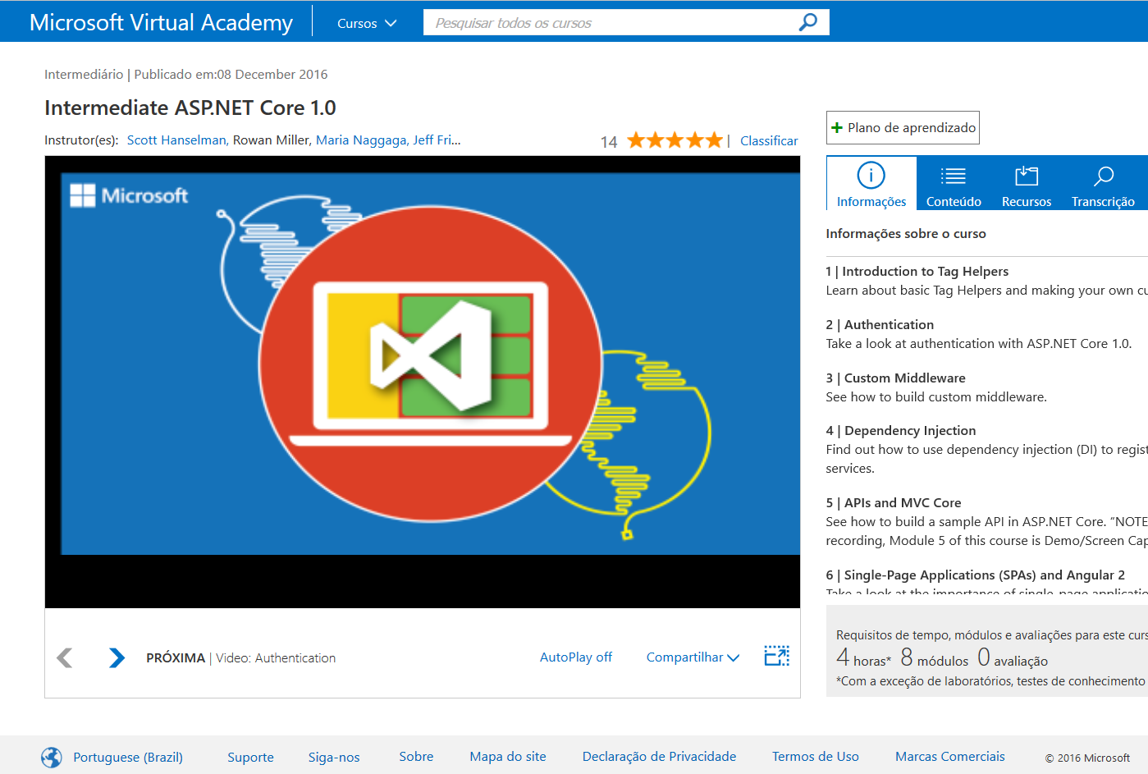Go to previous video arrow

65,657
